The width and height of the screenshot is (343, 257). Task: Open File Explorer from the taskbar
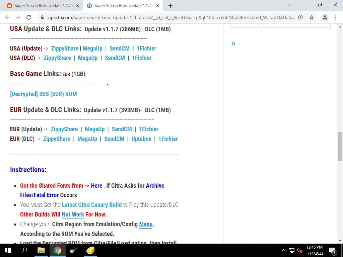click(x=41, y=250)
